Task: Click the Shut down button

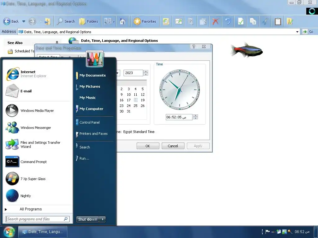Action: (88, 219)
